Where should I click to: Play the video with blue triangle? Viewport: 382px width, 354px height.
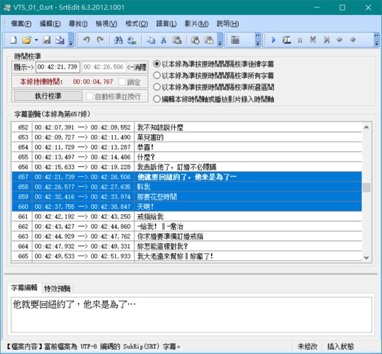pos(273,40)
